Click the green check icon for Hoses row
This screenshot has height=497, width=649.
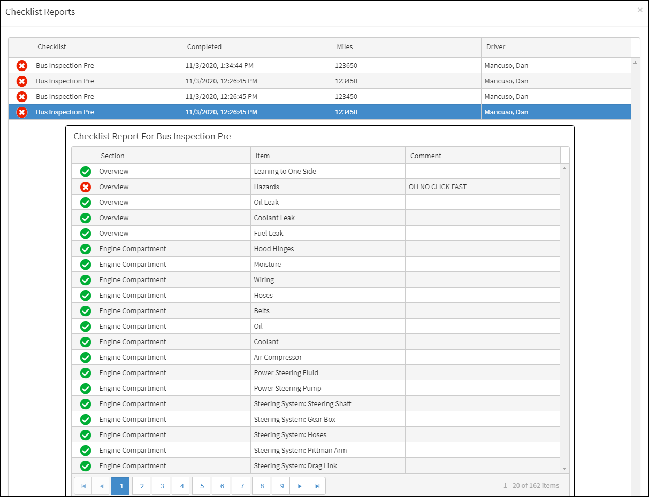coord(85,296)
